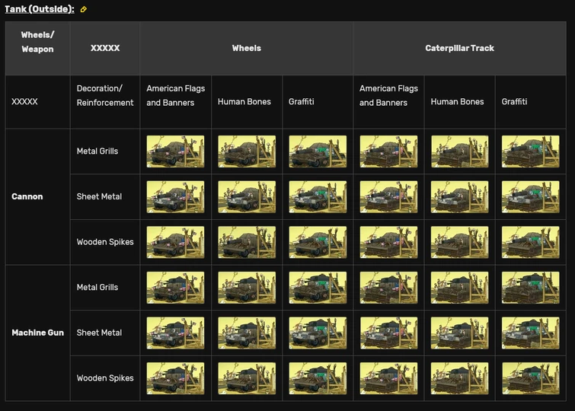Open Cannon Wooden Spikes Caterpillar Graffiti thumbnail
575x411 pixels.
pos(531,242)
